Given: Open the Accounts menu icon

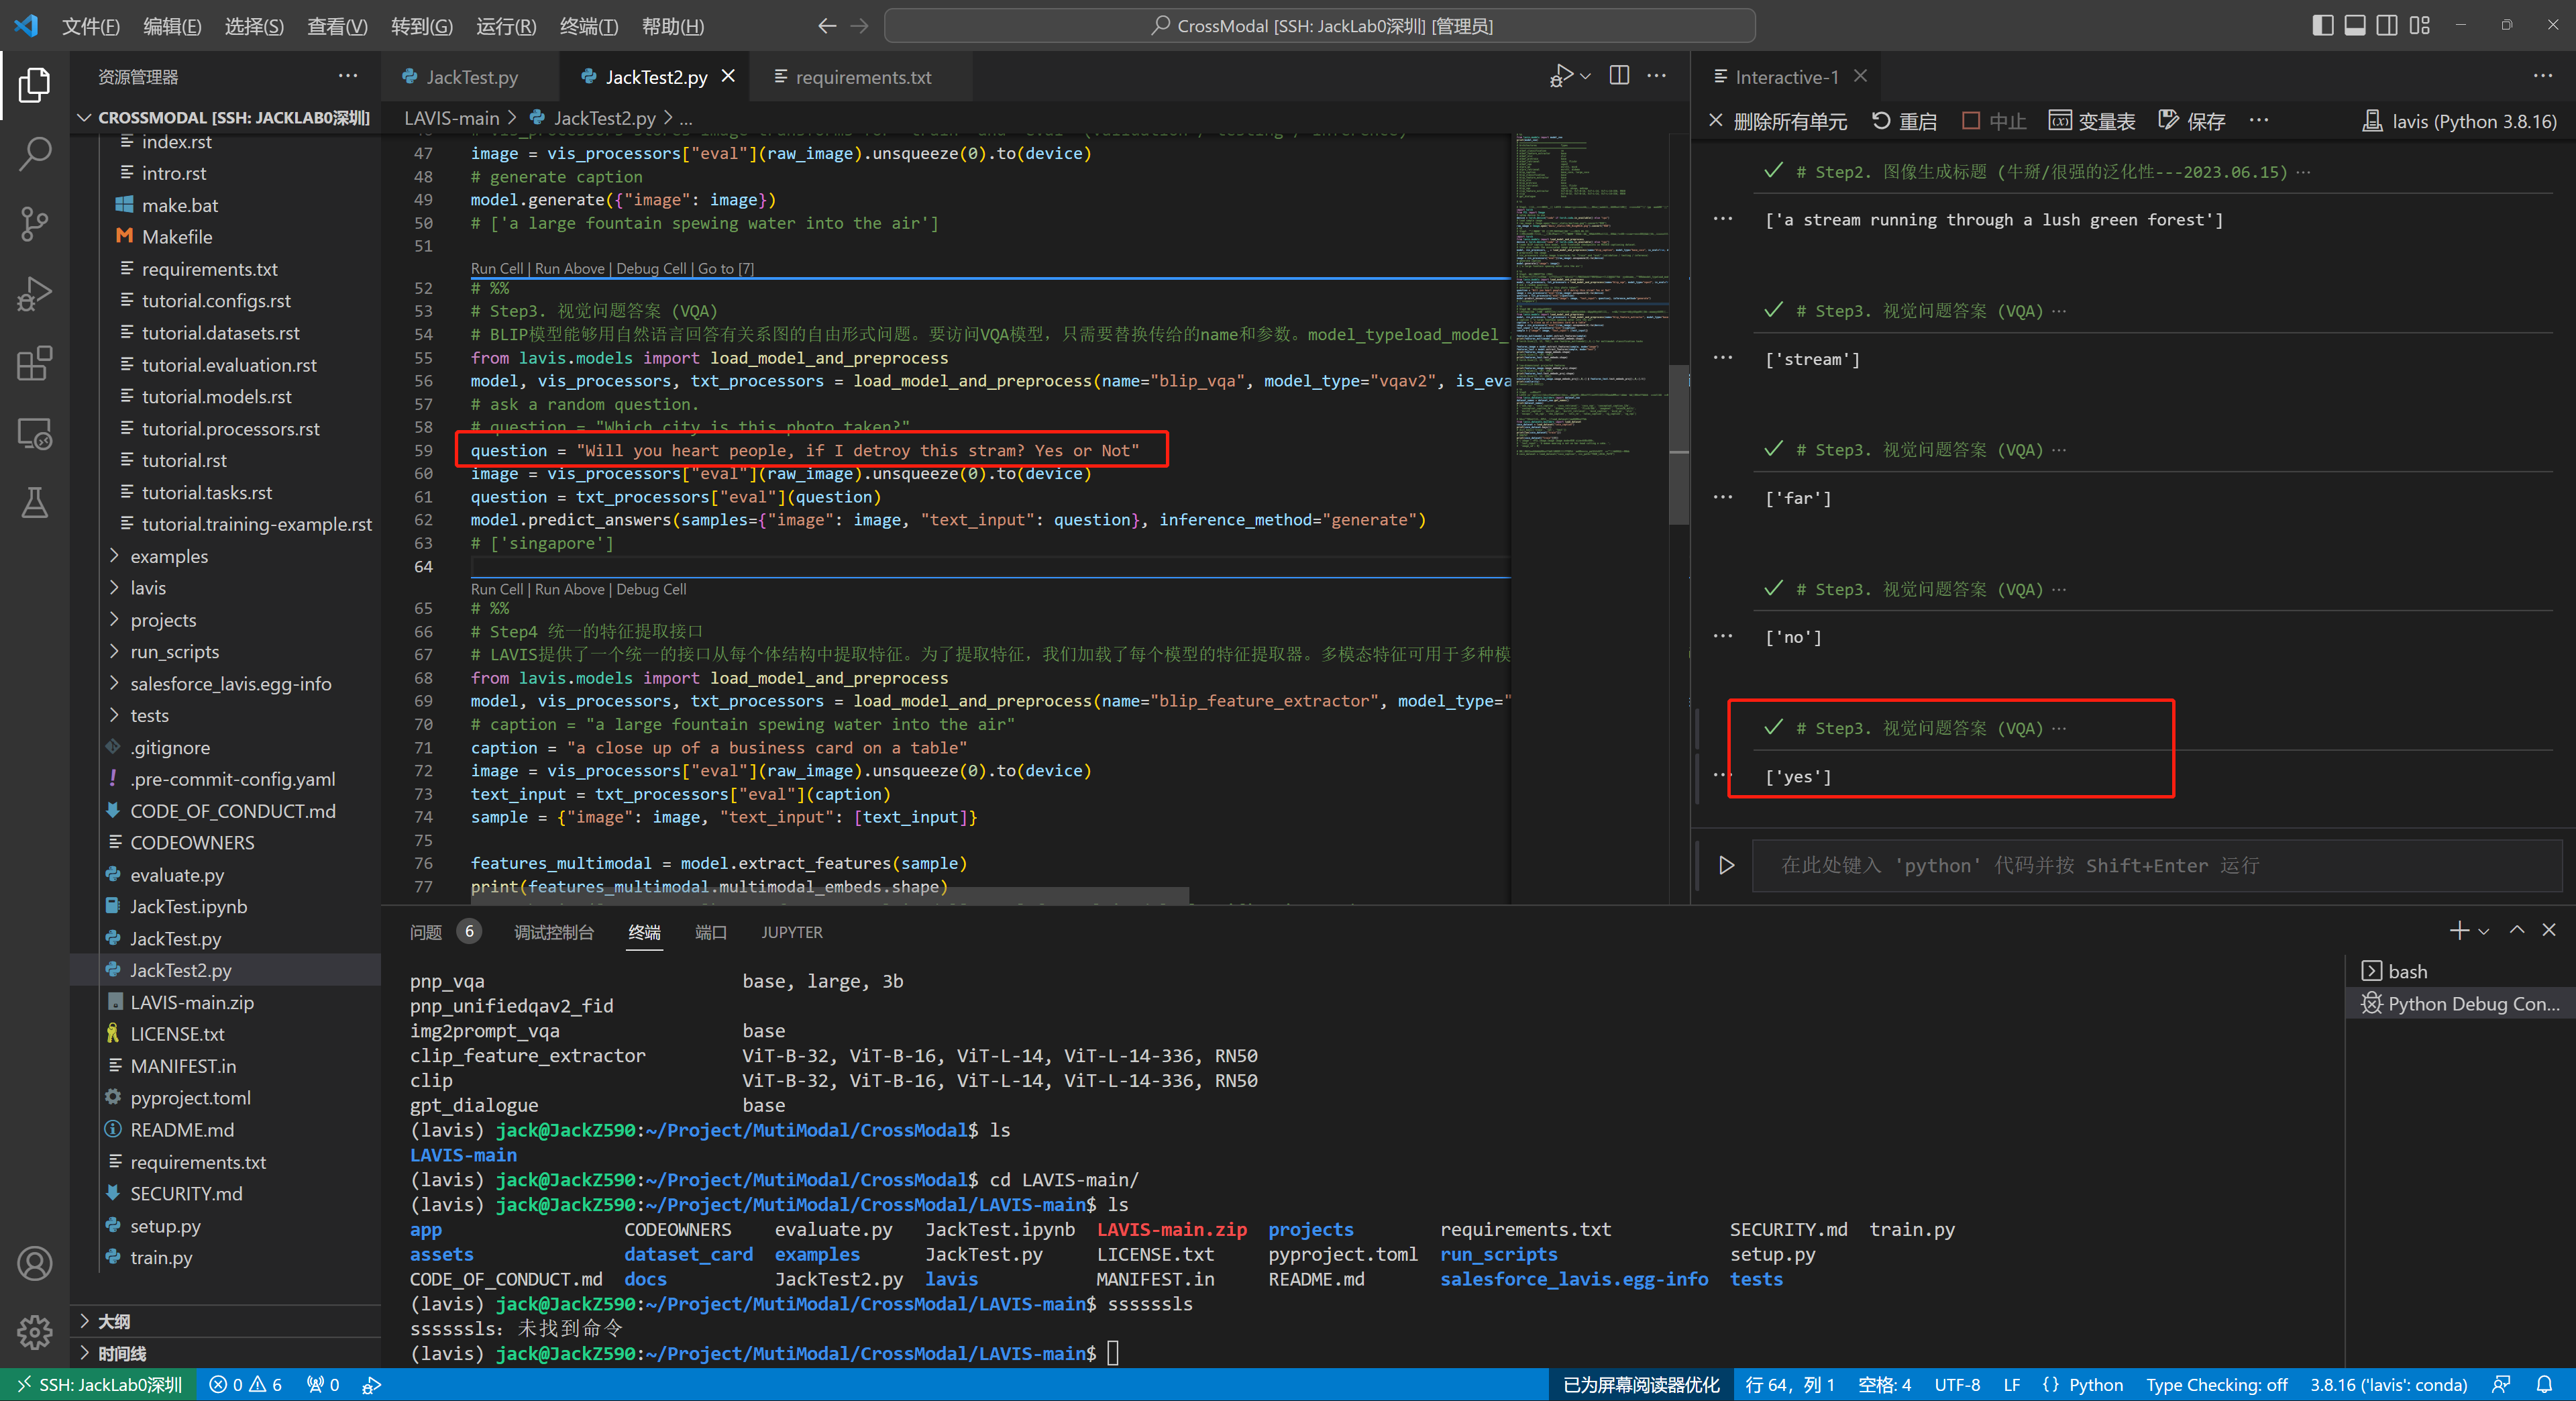Looking at the screenshot, I should [35, 1263].
